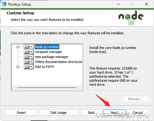The height and width of the screenshot is (121, 154).
Task: Open install-mode dropdown for Node.js runtime
Action: [x=29, y=47]
